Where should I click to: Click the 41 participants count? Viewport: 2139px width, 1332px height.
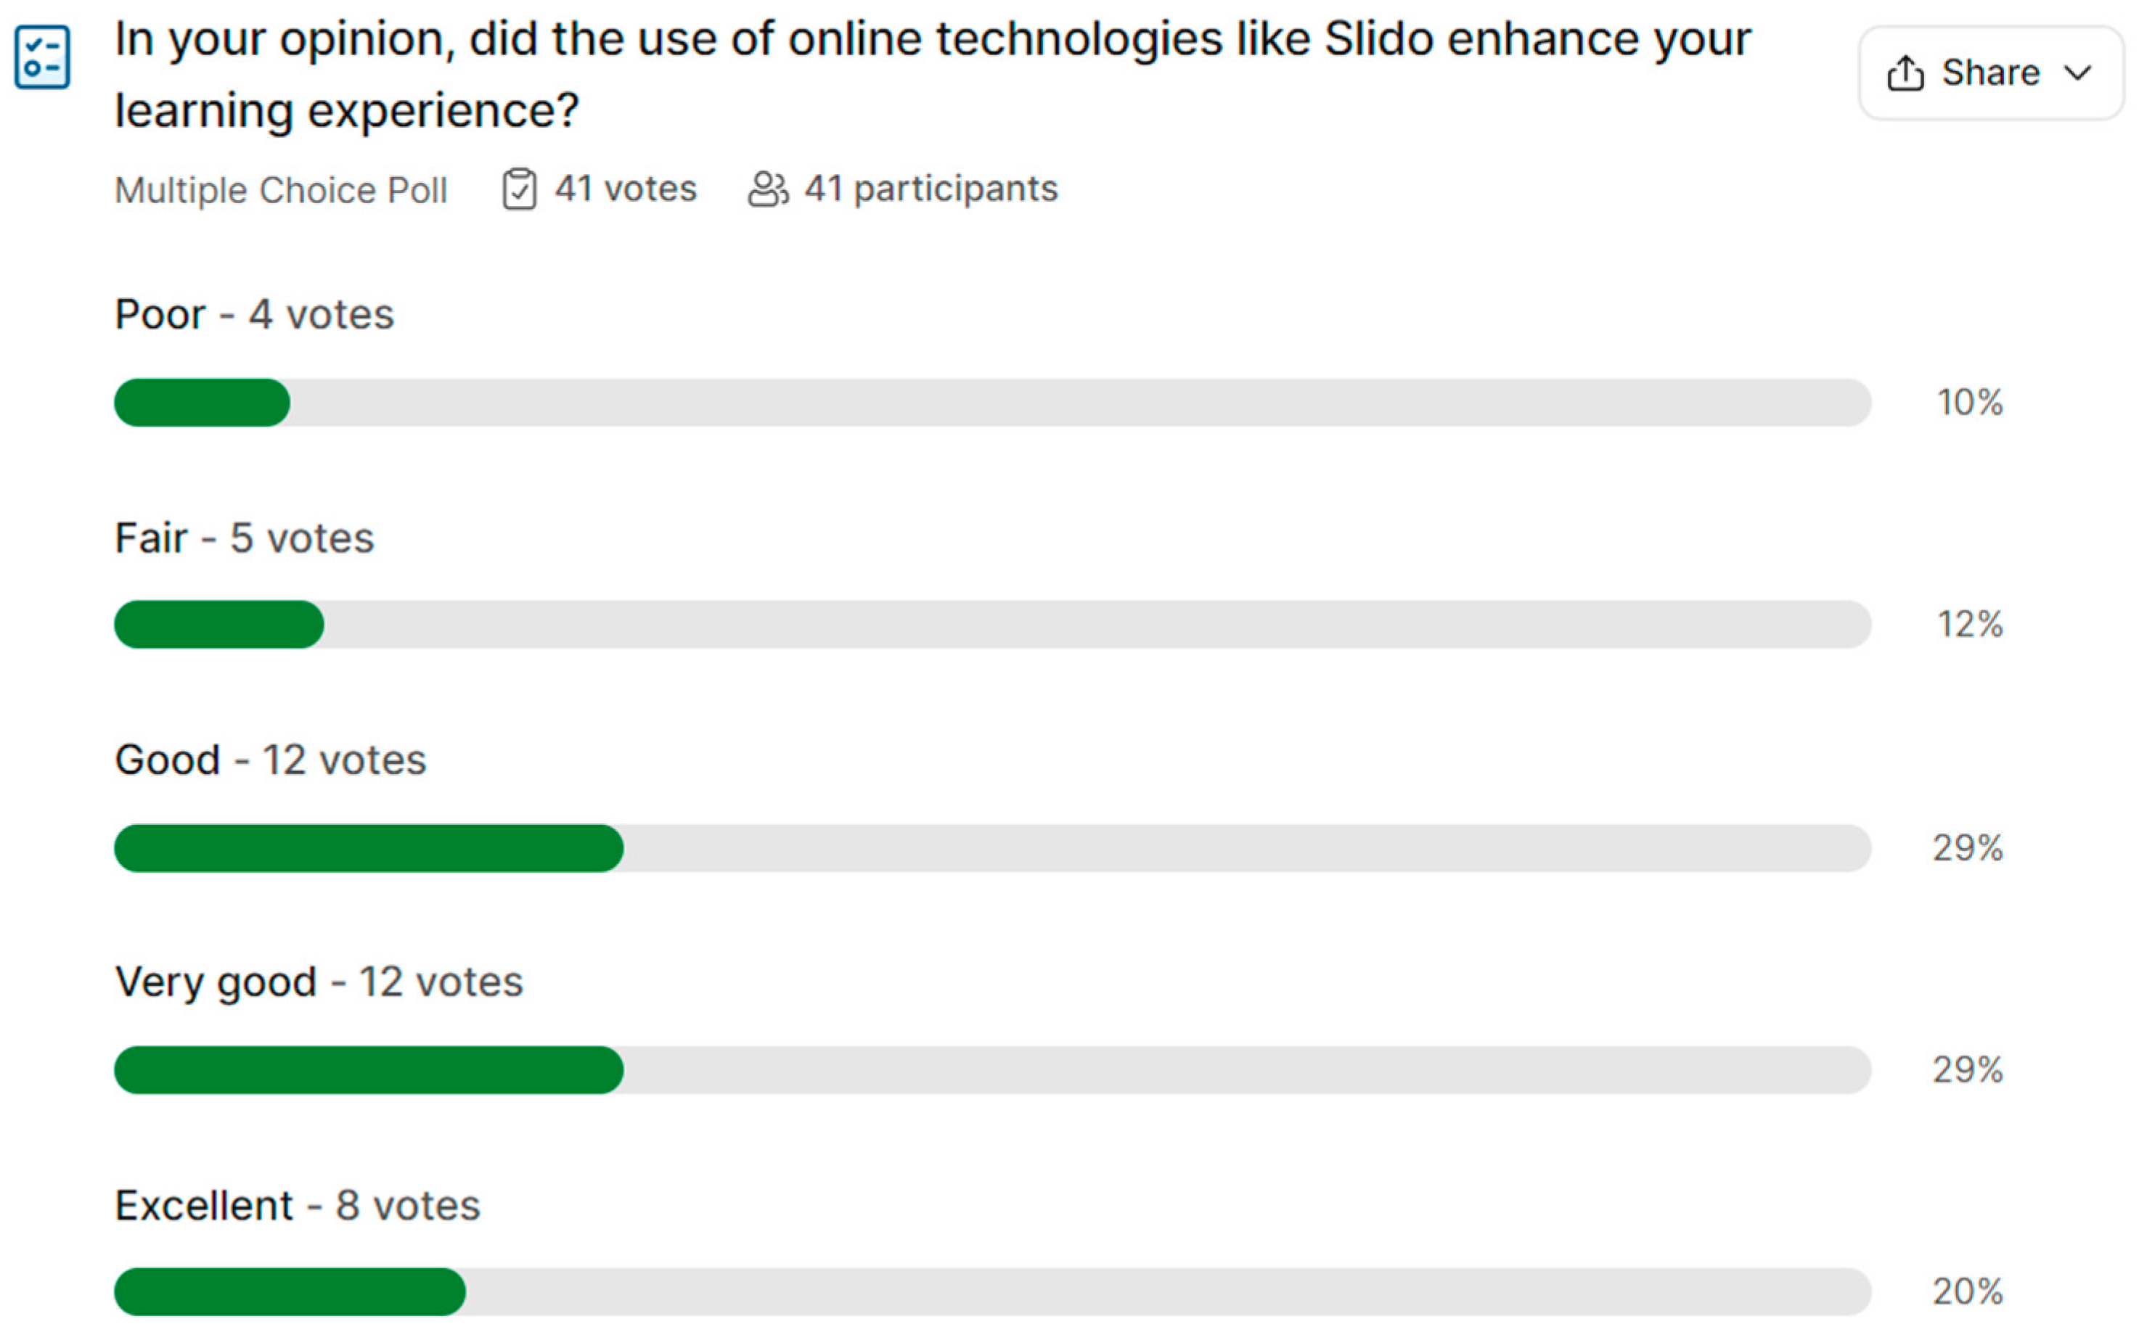pyautogui.click(x=931, y=189)
